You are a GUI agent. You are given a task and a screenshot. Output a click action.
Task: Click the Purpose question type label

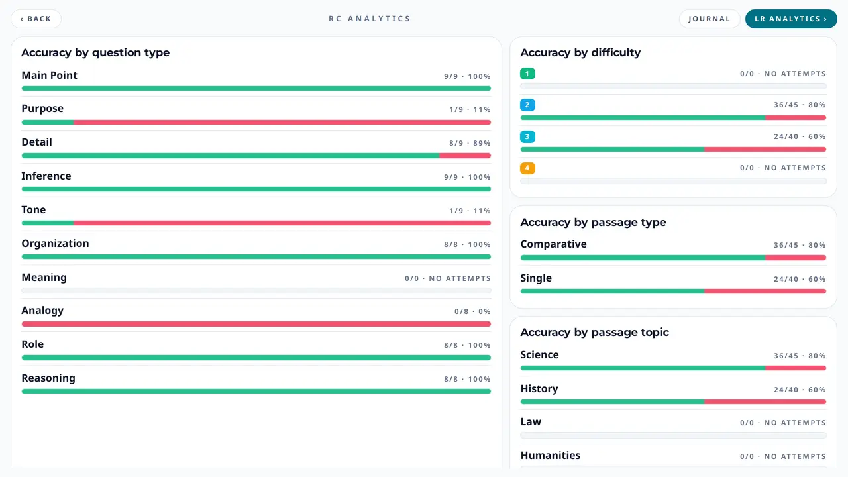pos(42,109)
